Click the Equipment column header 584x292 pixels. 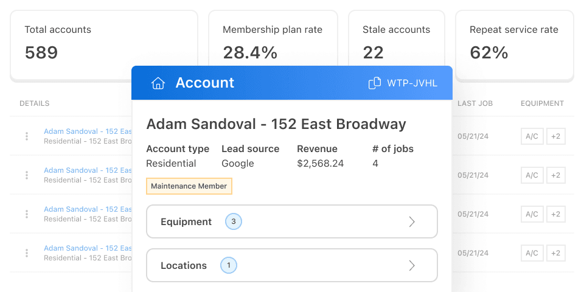[x=542, y=103]
